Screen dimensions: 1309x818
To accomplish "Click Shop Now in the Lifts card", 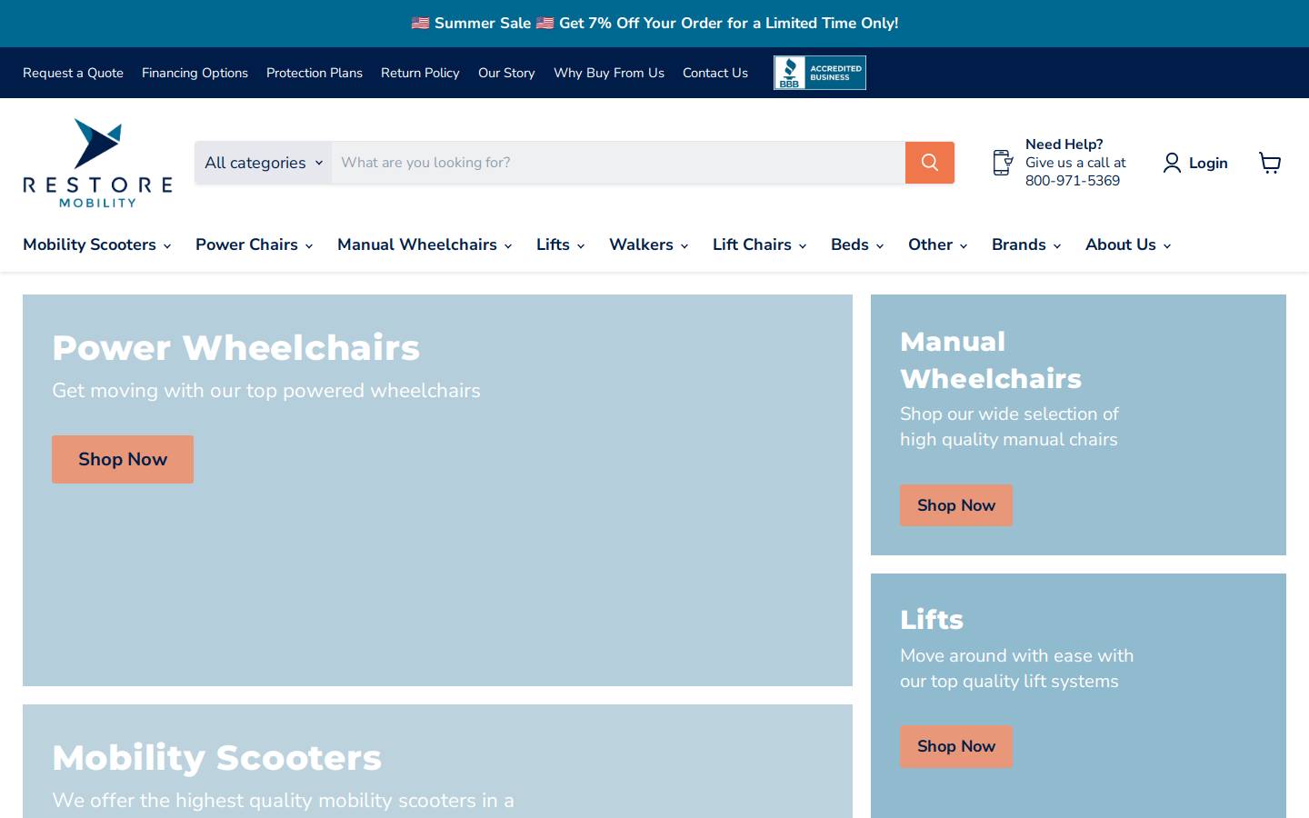I will pyautogui.click(x=956, y=746).
